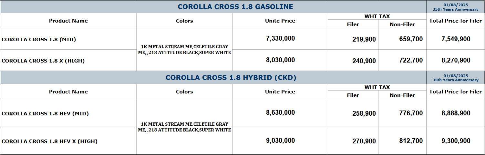
Task: Select the COROLLA CROSS 1.8 (MID) product cell
Action: pyautogui.click(x=39, y=40)
